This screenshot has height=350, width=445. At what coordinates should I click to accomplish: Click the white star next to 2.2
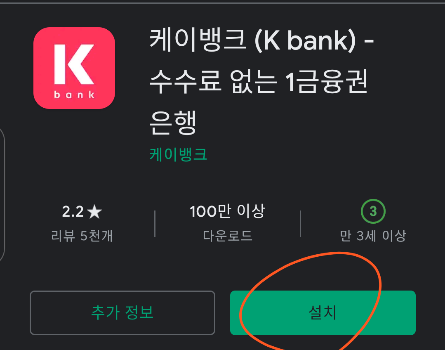(94, 212)
